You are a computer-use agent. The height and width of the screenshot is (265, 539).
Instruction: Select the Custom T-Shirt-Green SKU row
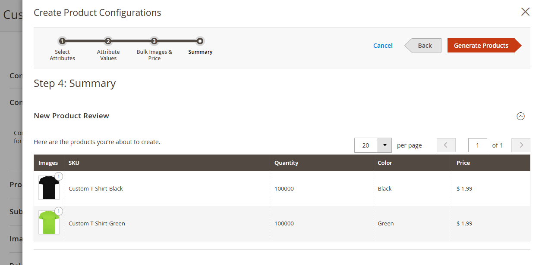97,224
